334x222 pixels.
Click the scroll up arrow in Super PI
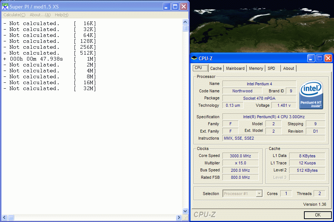(185, 22)
